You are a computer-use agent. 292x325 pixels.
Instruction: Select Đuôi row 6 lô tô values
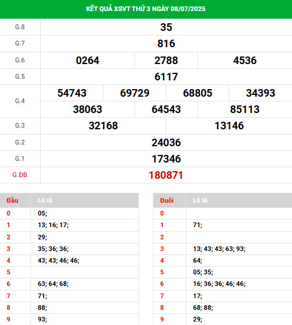point(219,284)
